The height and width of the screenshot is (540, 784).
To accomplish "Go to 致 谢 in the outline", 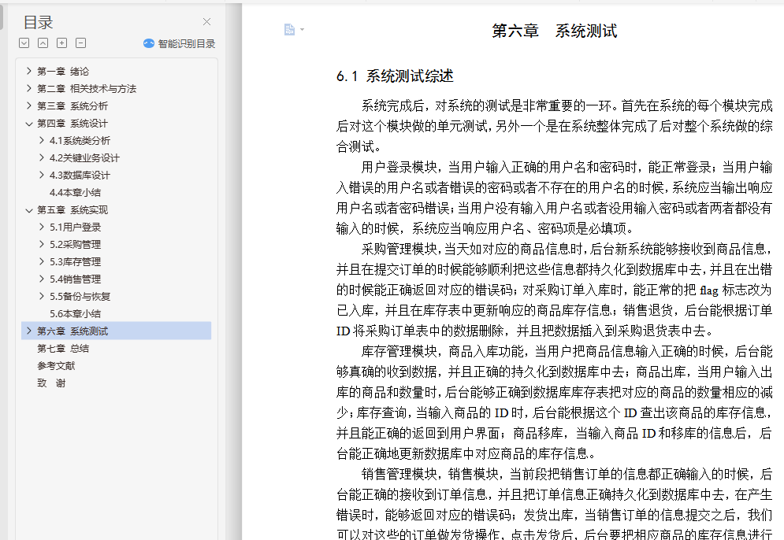I will (x=51, y=383).
